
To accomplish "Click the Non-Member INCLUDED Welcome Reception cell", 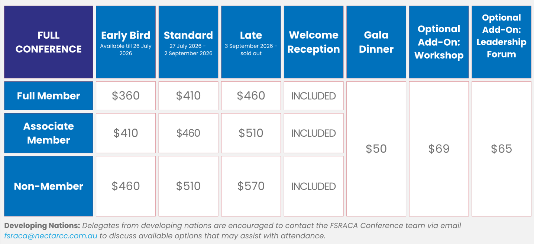I will [x=314, y=186].
